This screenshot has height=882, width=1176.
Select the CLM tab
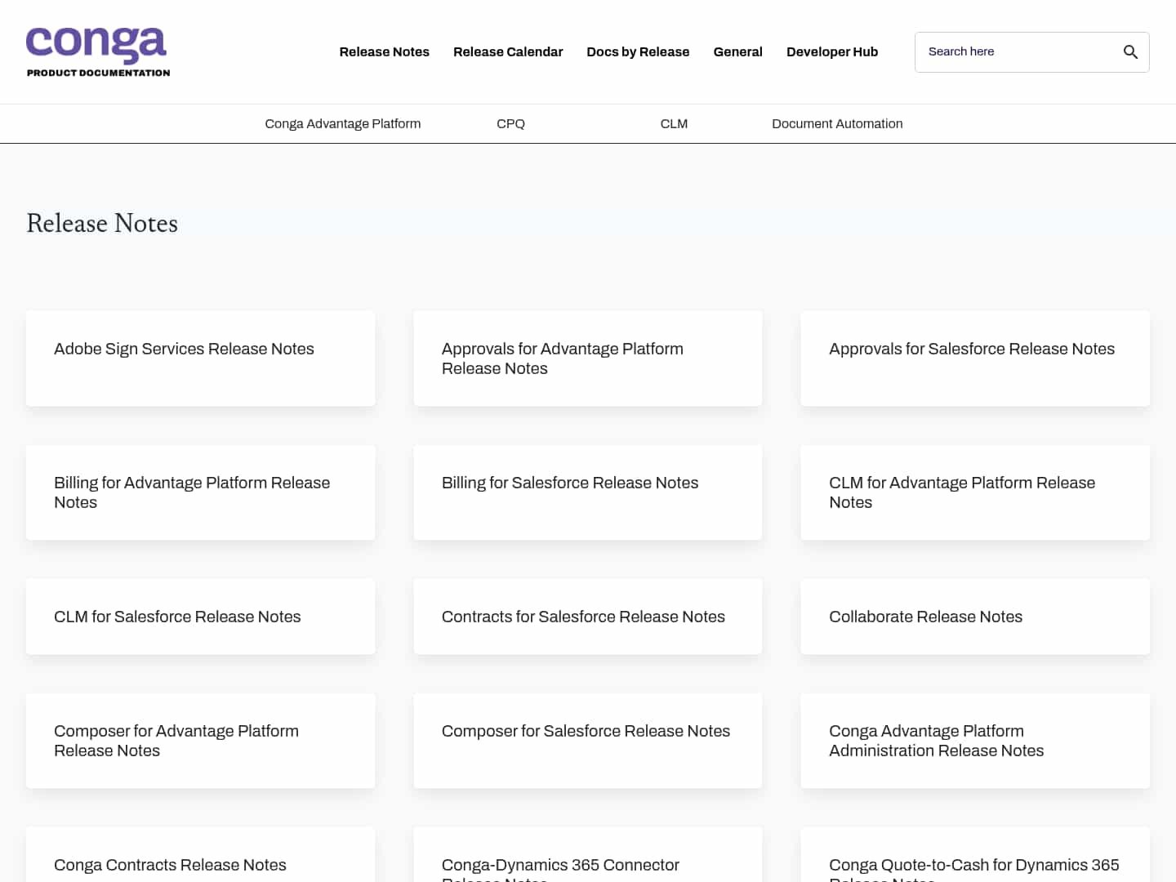(674, 123)
